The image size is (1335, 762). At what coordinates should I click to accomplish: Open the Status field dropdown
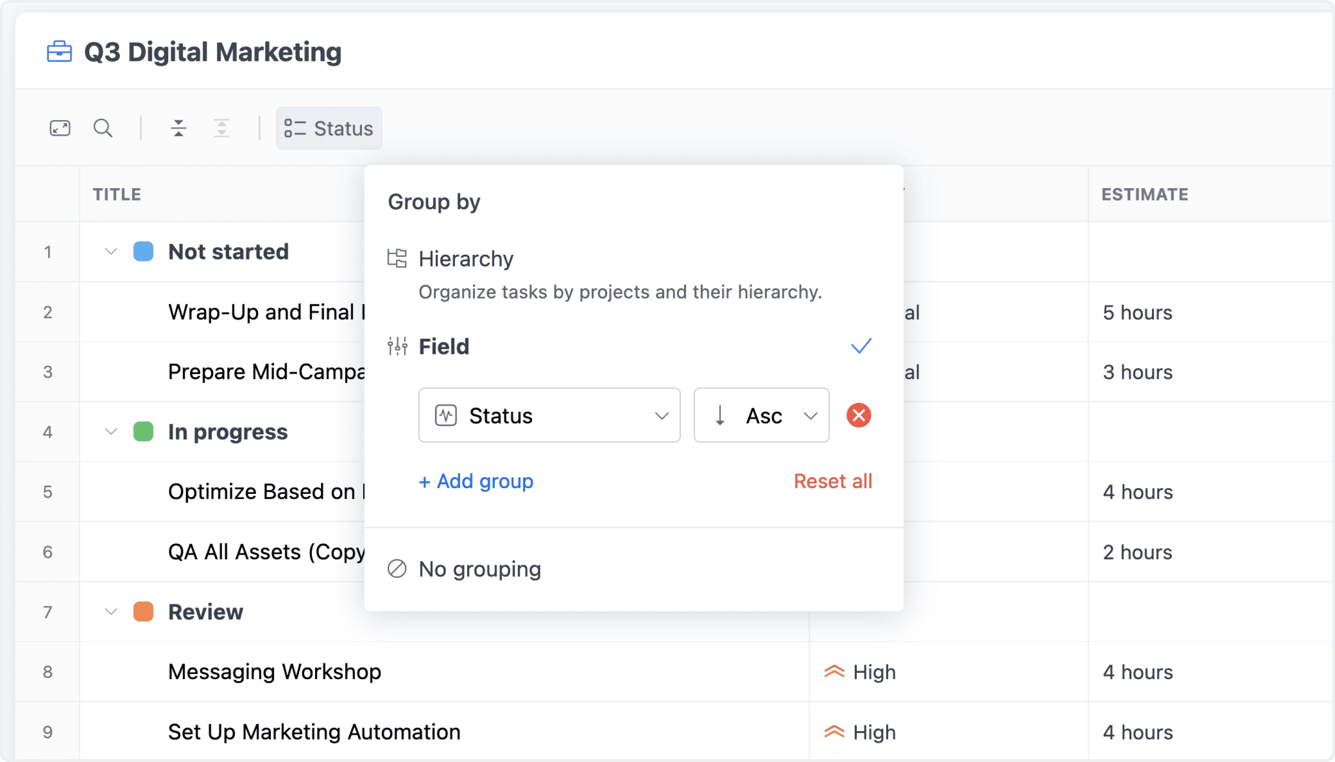pyautogui.click(x=549, y=416)
